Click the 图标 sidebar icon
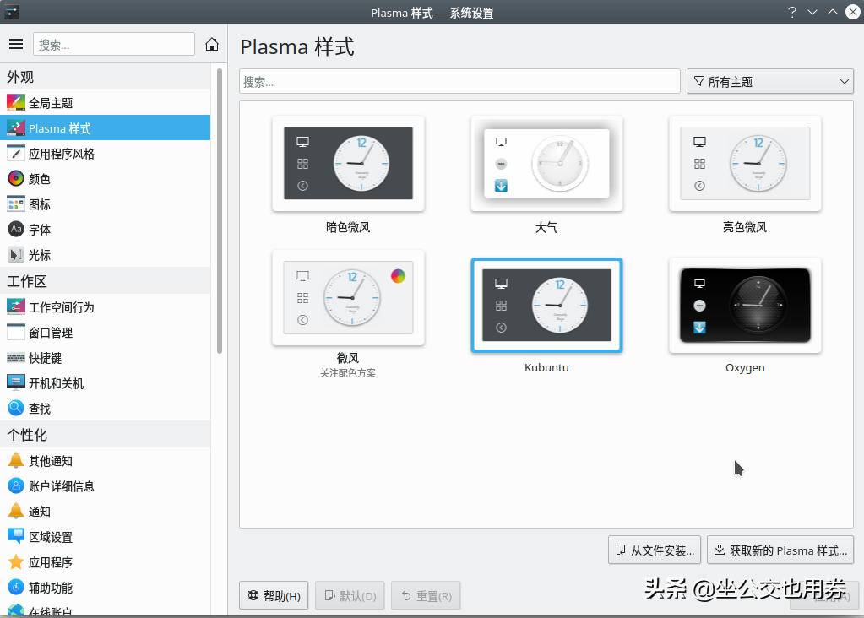The height and width of the screenshot is (618, 864). [16, 203]
